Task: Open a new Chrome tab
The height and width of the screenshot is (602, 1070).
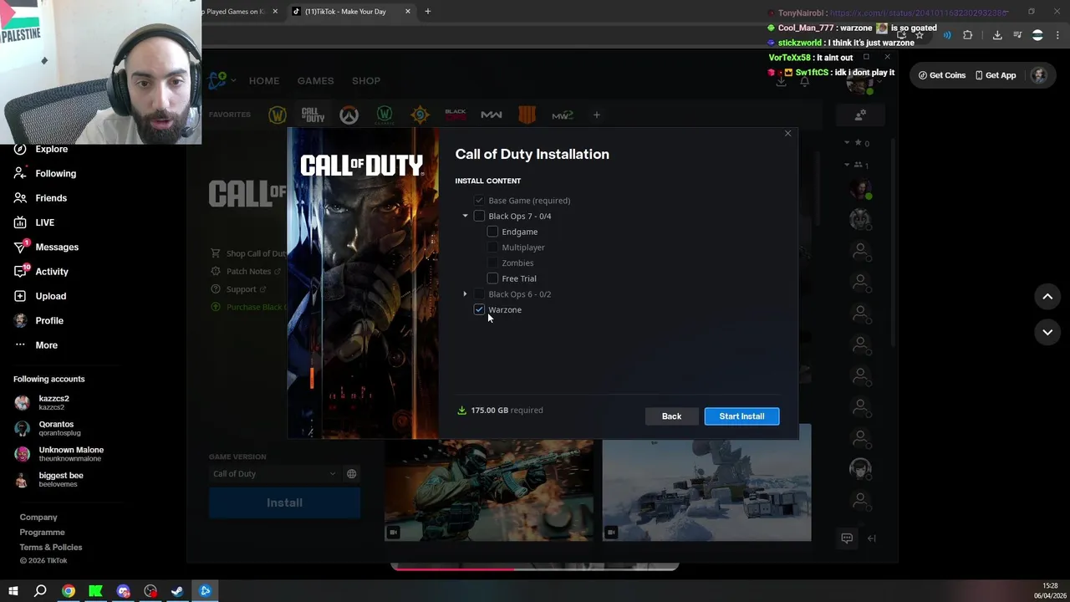Action: point(427,12)
